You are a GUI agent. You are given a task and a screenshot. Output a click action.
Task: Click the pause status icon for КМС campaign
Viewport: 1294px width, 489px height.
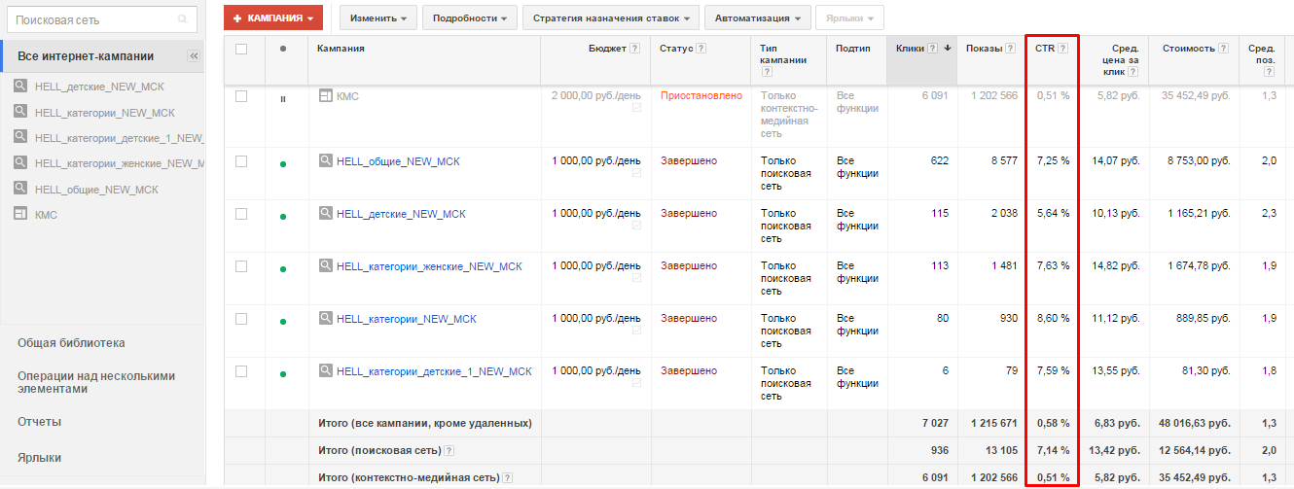click(x=283, y=98)
